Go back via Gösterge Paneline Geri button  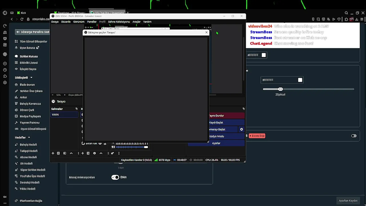tap(32, 32)
